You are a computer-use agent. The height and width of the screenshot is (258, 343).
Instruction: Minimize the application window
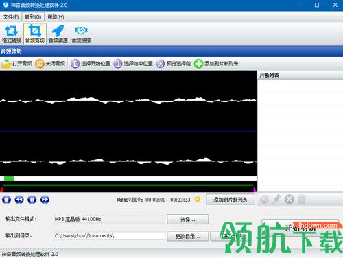click(299, 5)
